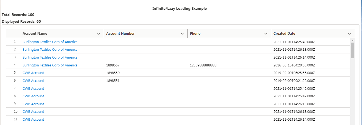The width and height of the screenshot is (362, 125).
Task: Click the Displayed Records: 60 label
Action: pos(21,21)
